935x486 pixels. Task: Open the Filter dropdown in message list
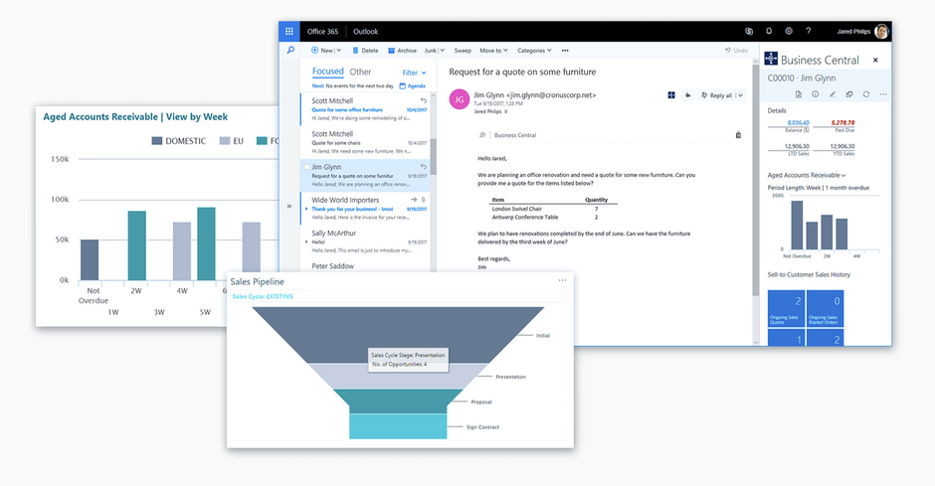[414, 73]
